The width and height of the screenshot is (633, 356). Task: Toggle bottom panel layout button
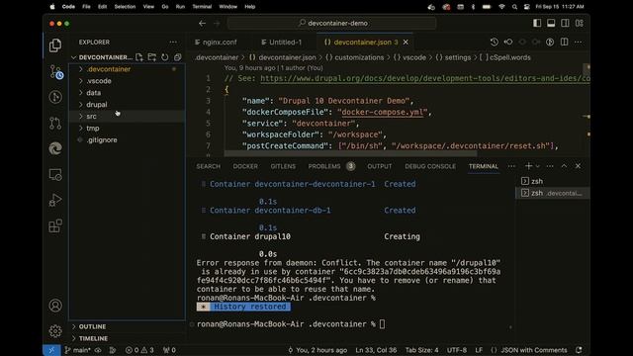click(x=551, y=24)
